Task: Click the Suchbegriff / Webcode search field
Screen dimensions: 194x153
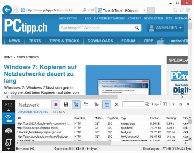Action: point(100,28)
